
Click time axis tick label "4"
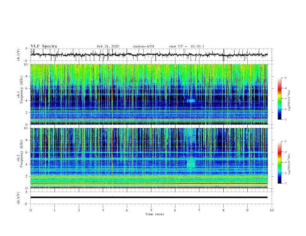tap(127, 210)
